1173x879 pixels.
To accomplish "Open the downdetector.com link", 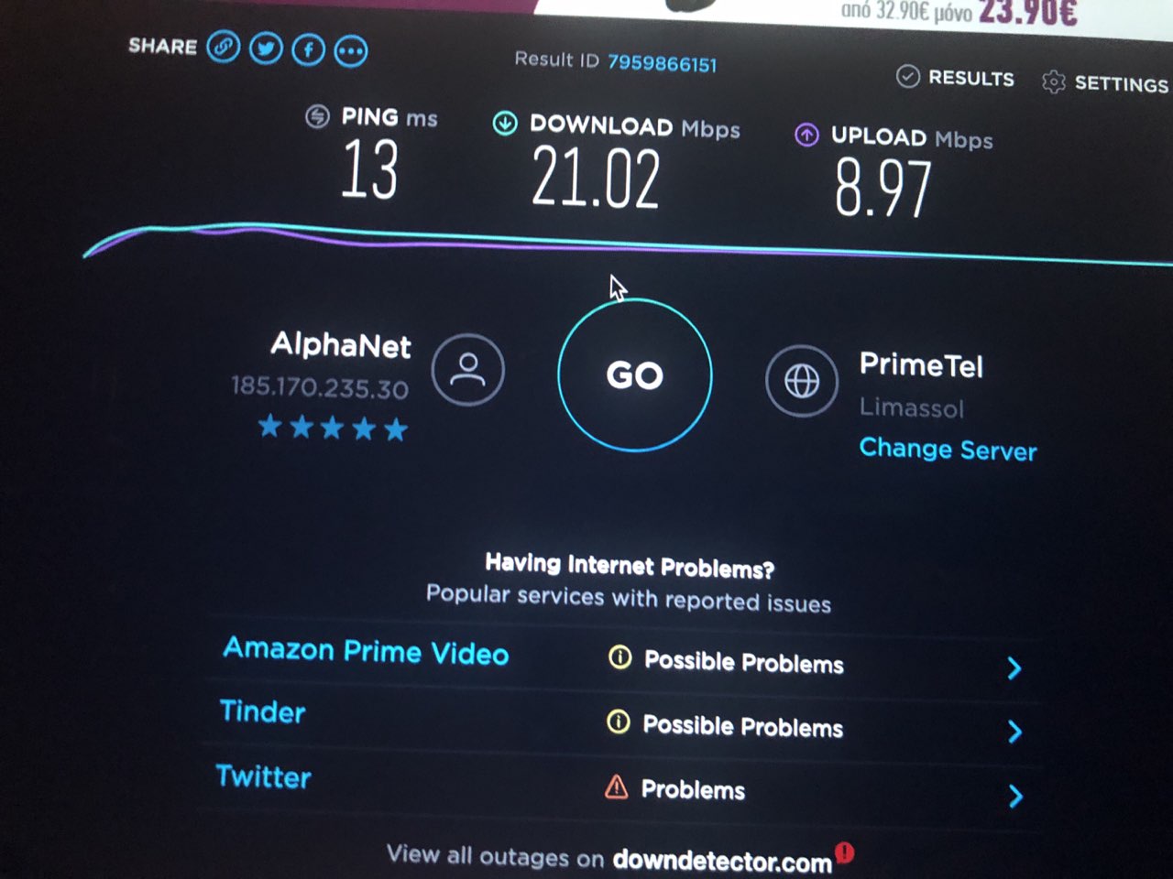I will tap(722, 861).
